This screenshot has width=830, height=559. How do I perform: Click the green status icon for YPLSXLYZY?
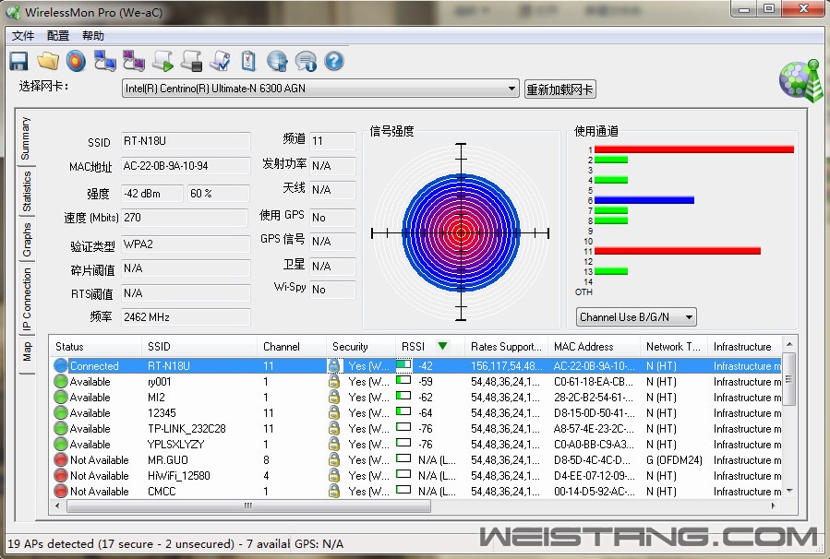click(x=61, y=445)
